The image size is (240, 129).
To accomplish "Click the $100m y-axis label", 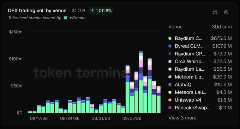I will (16, 59).
